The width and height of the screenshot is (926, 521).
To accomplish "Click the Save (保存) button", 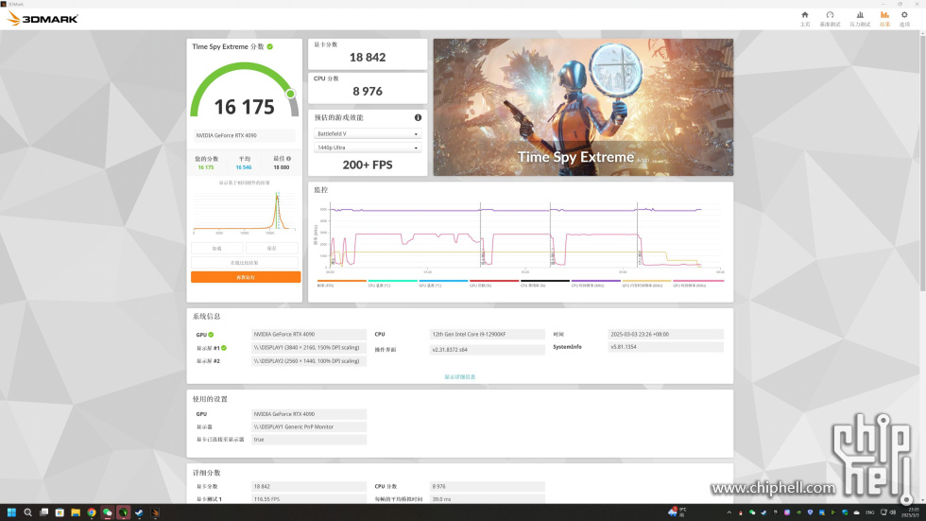I will [x=272, y=248].
